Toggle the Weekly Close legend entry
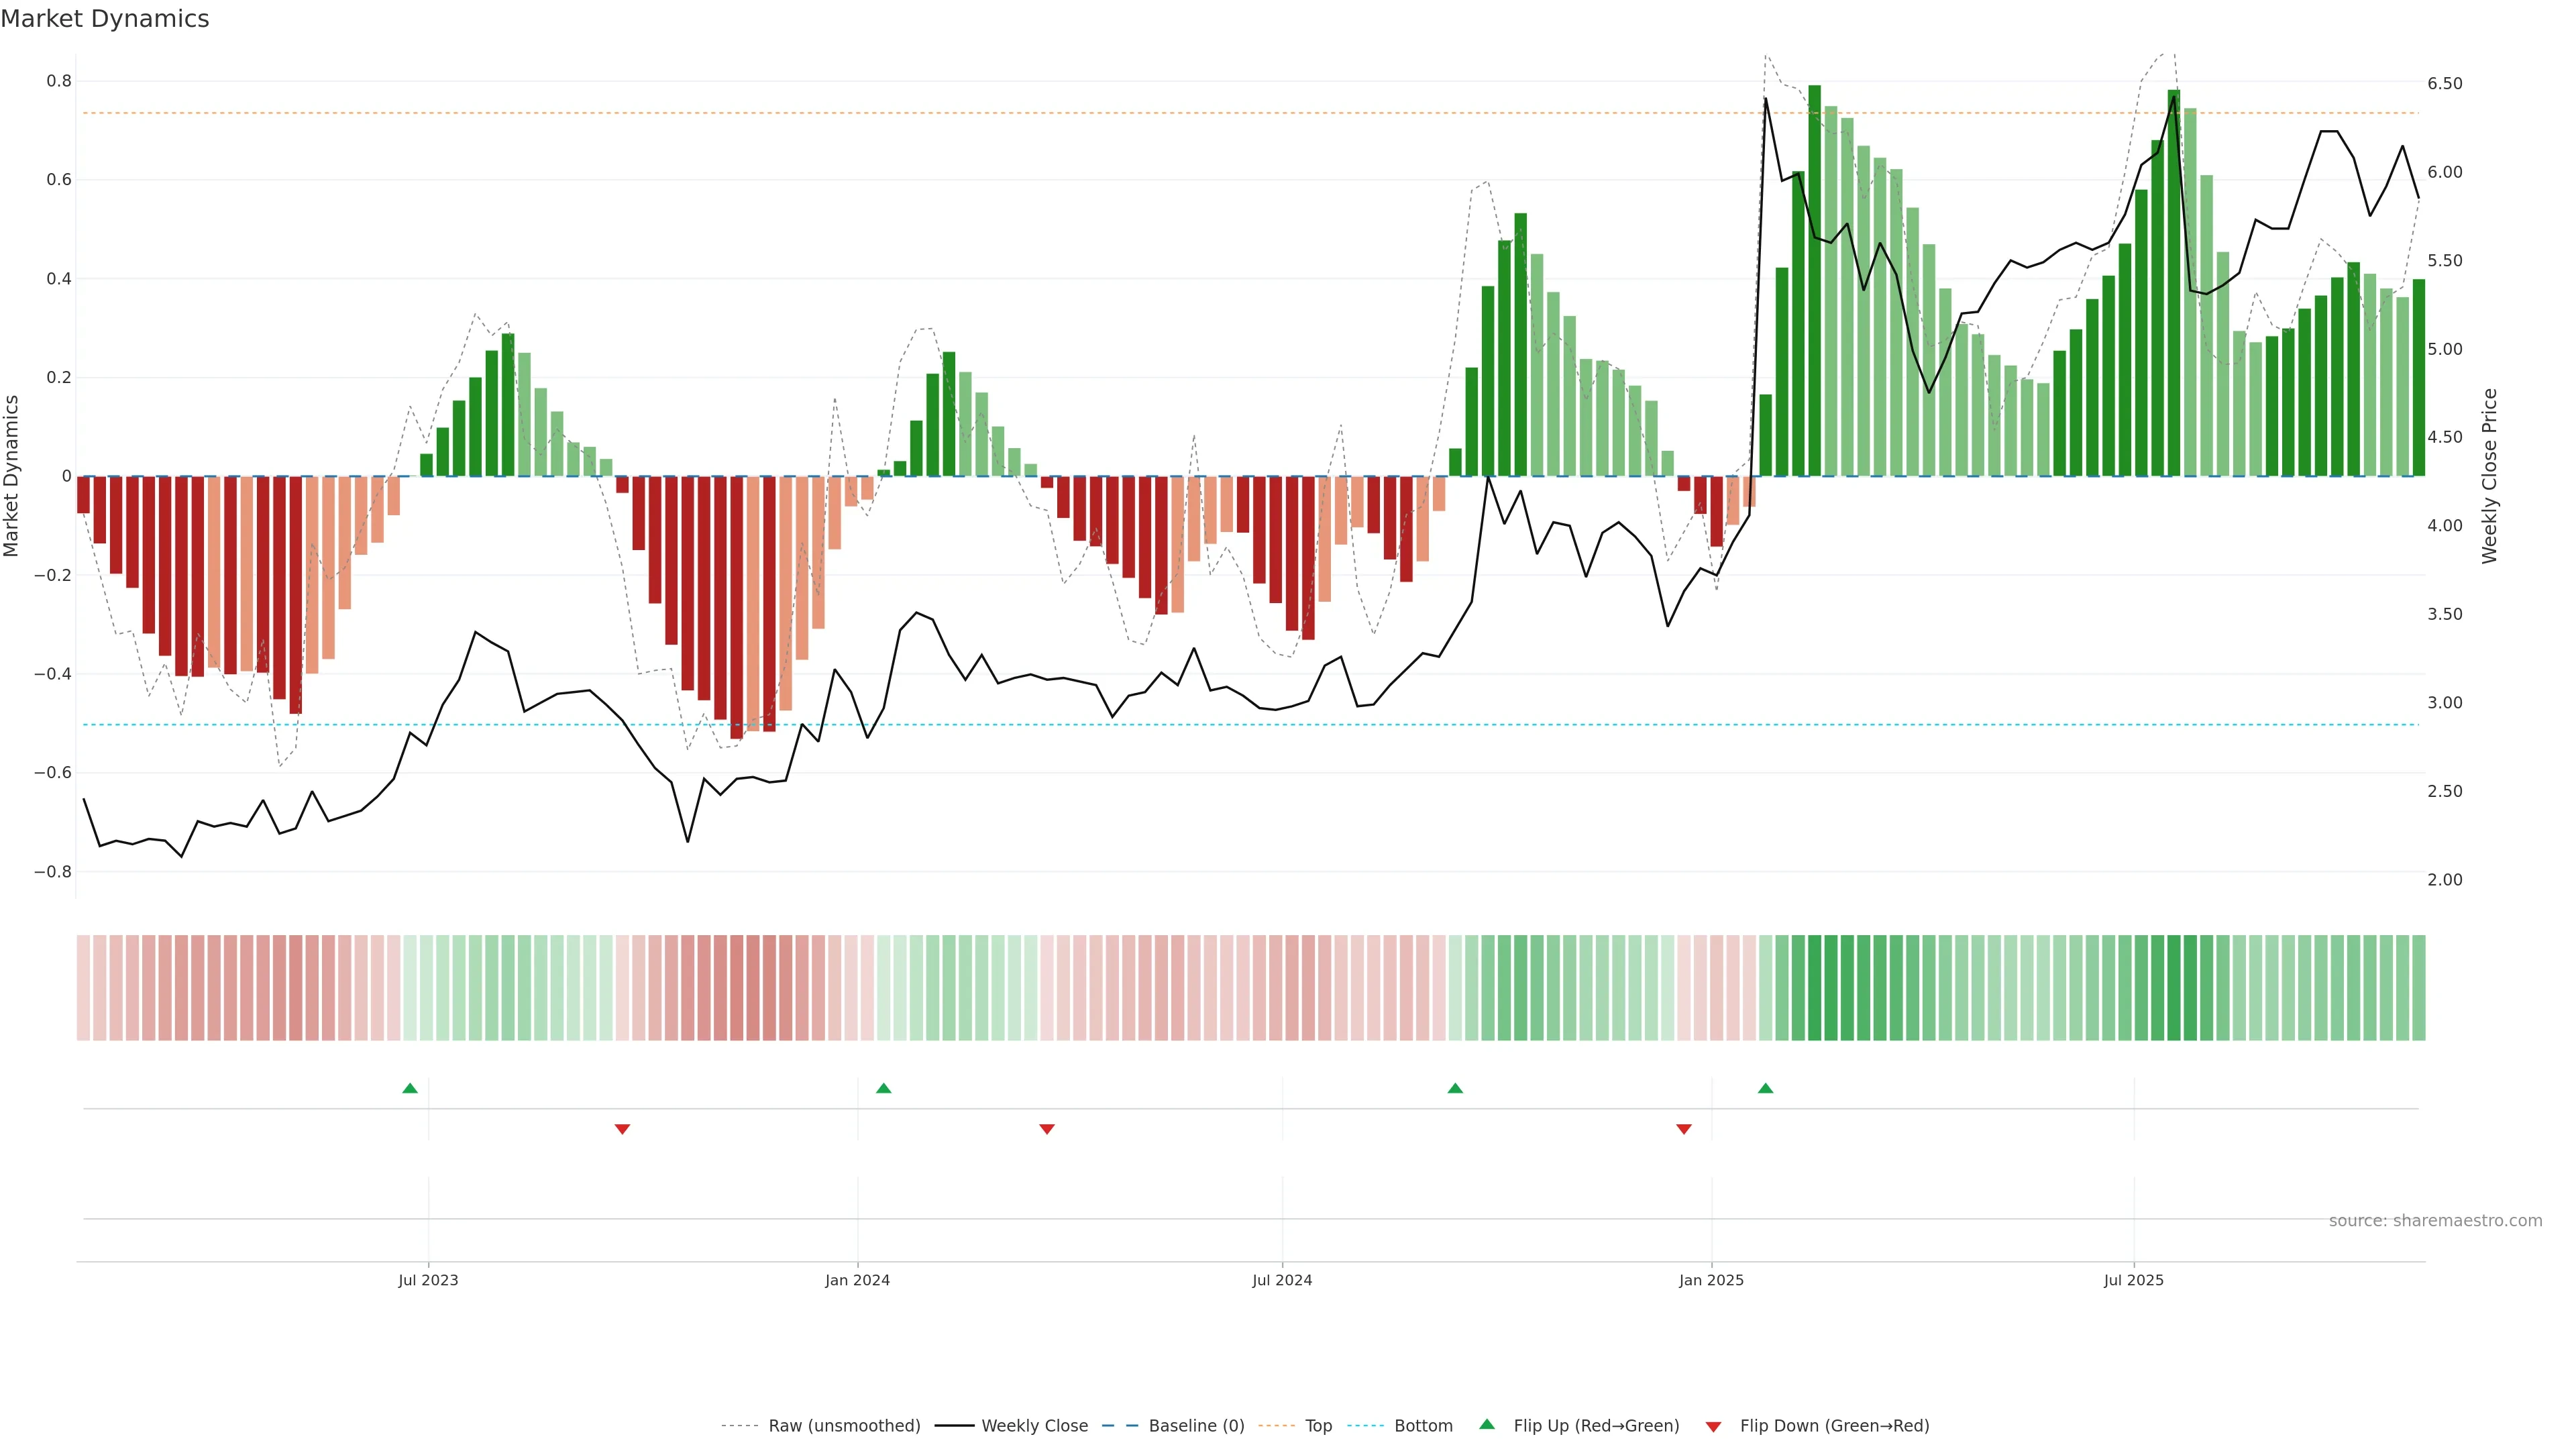 (x=1034, y=1426)
